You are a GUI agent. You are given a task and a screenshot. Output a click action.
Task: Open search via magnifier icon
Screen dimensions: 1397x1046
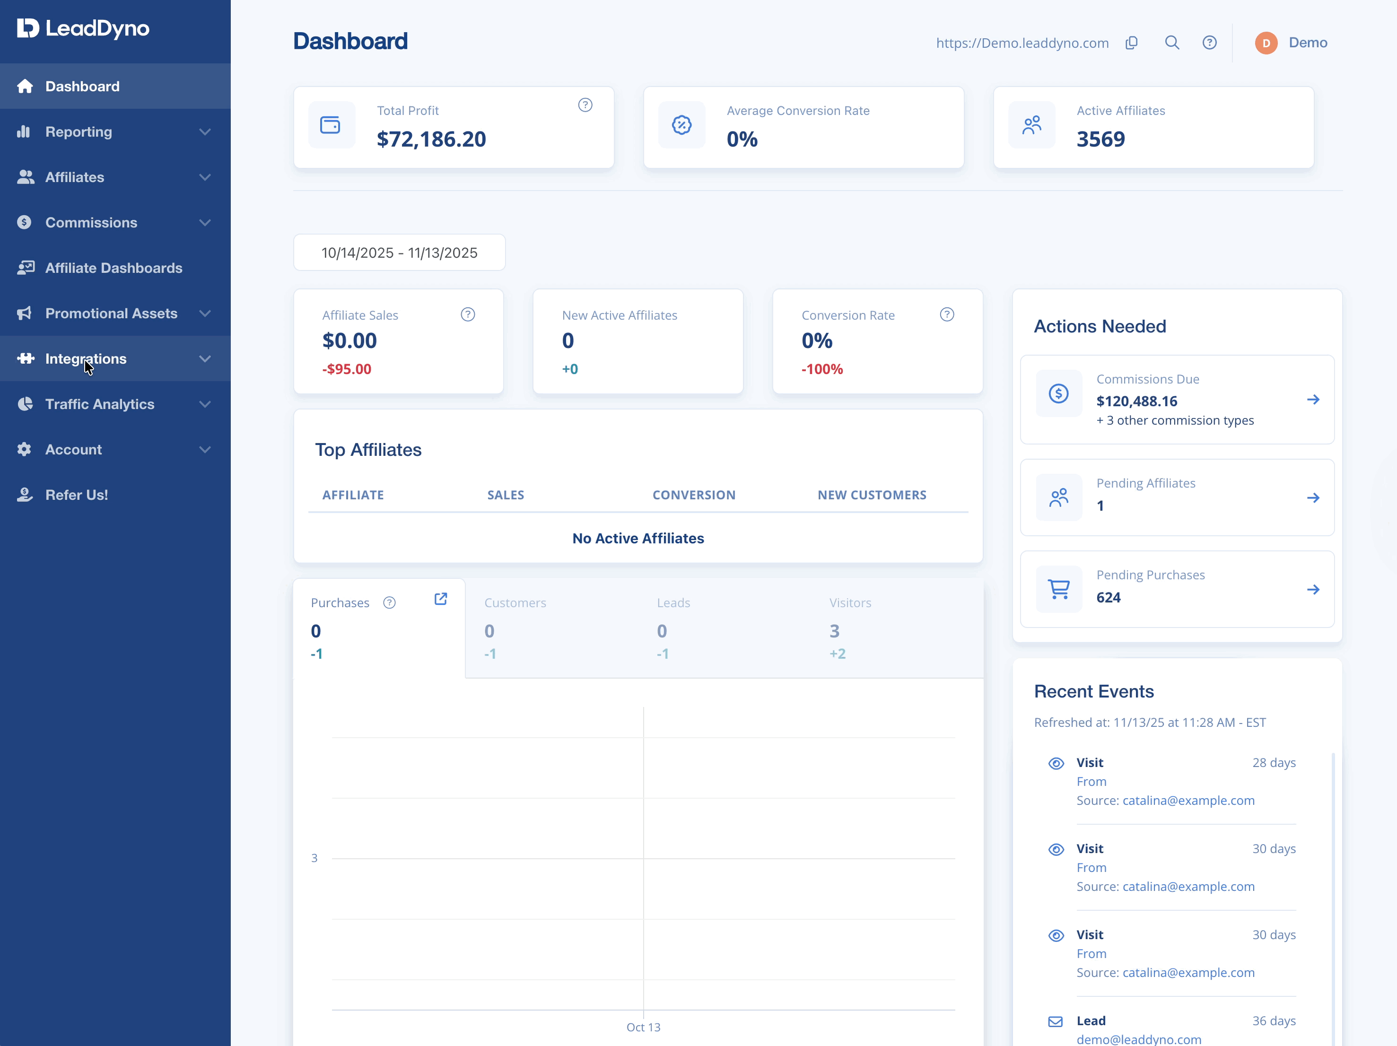click(1171, 42)
